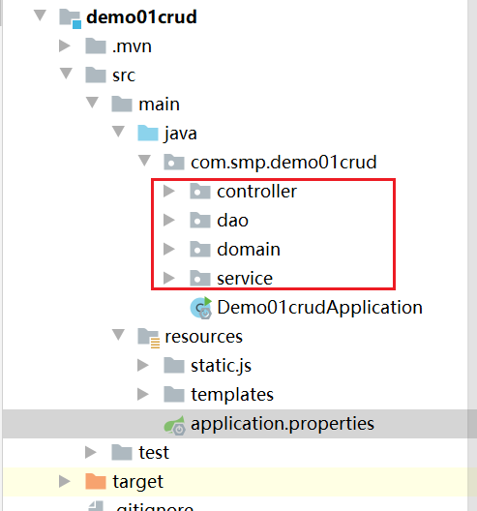
Task: Collapse the java source folder arrow
Action: tap(118, 132)
